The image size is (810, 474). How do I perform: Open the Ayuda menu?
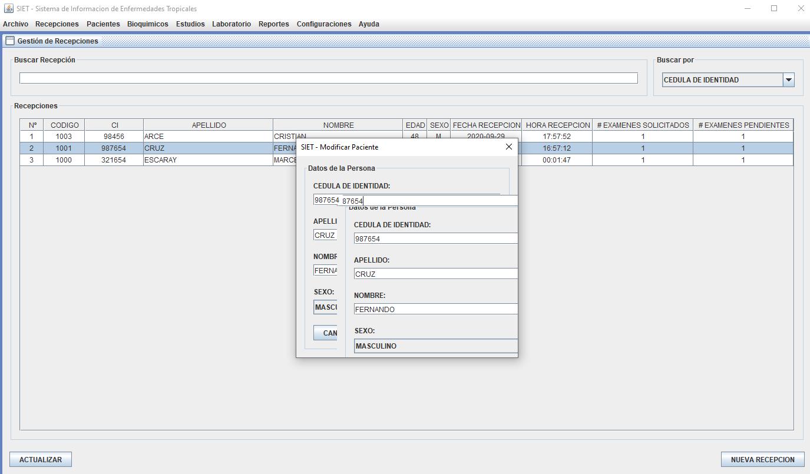pos(369,24)
